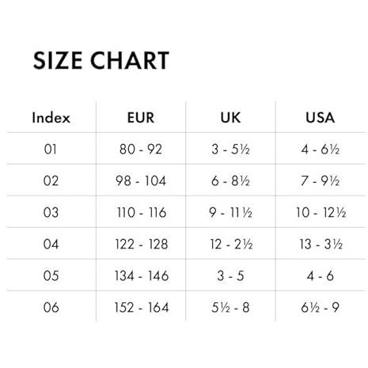This screenshot has height=368, width=368.
Task: Click the EUR 98 - 104 cell
Action: click(141, 180)
